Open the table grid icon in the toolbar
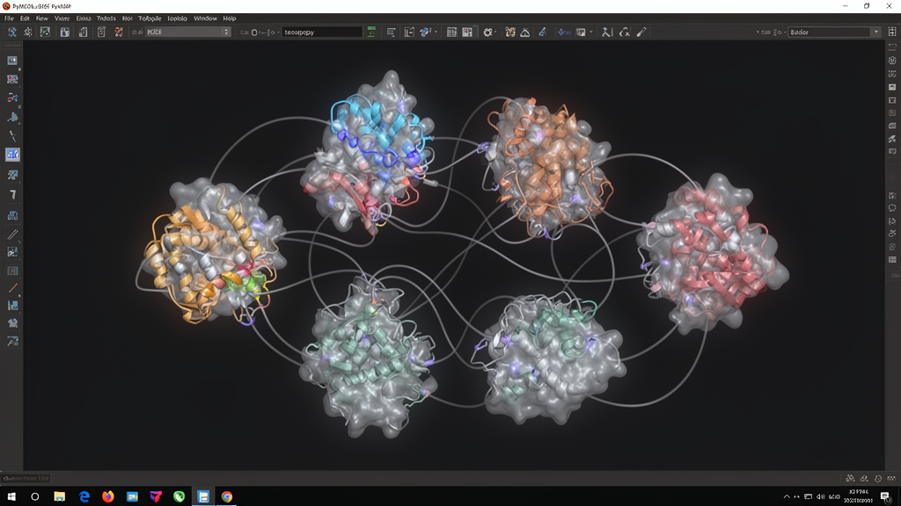The image size is (901, 506). click(451, 33)
